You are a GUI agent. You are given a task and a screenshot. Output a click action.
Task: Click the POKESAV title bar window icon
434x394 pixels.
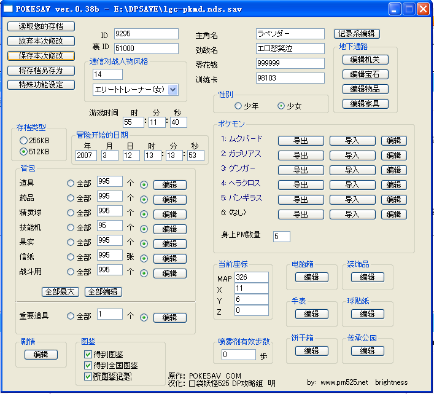(x=8, y=9)
